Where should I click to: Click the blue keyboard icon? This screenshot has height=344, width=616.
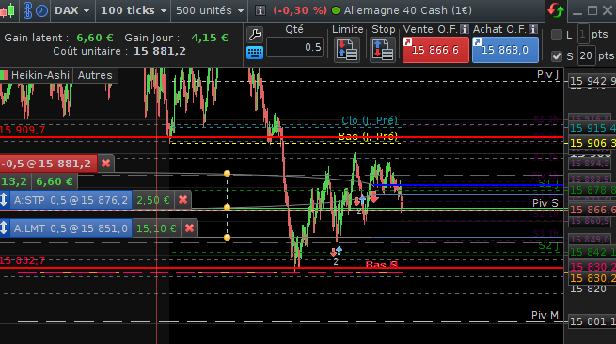(x=255, y=53)
